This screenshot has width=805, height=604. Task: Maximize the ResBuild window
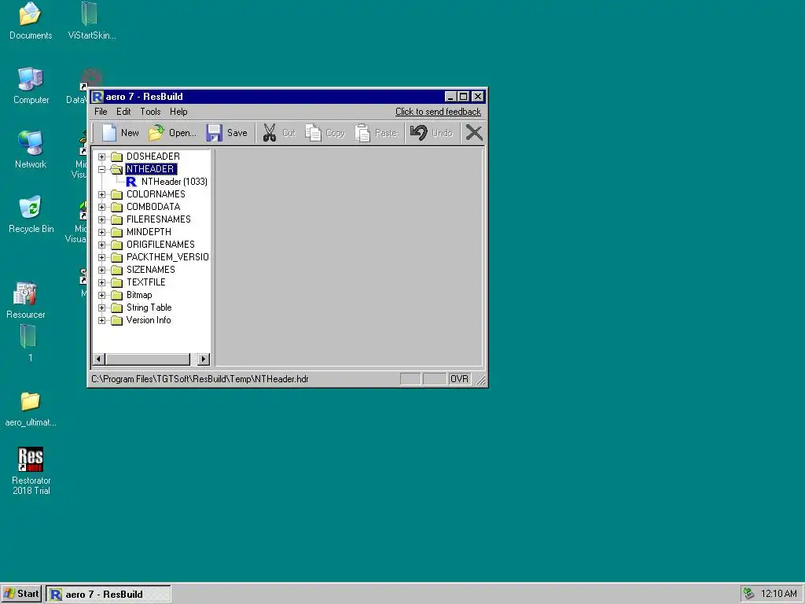(463, 97)
